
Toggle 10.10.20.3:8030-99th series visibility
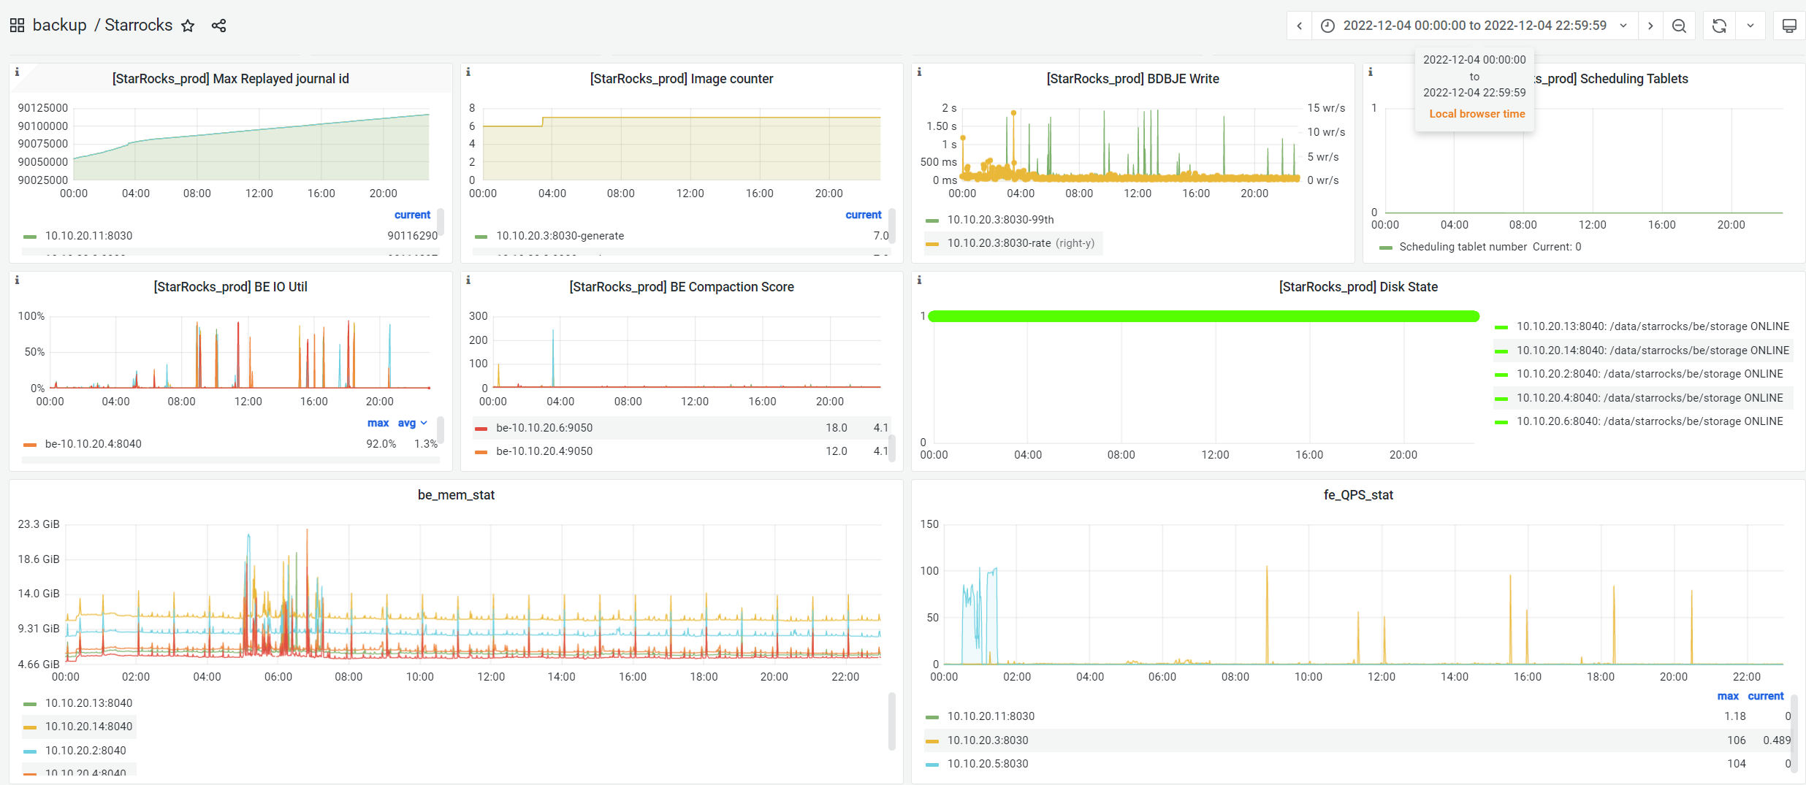pyautogui.click(x=1000, y=220)
